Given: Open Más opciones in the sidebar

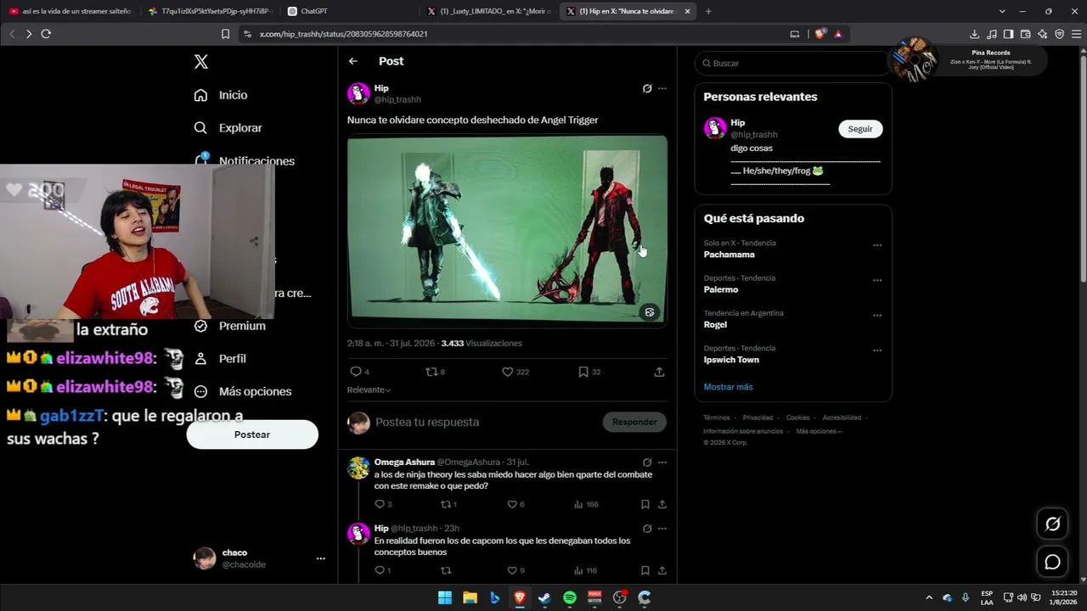Looking at the screenshot, I should pos(243,391).
